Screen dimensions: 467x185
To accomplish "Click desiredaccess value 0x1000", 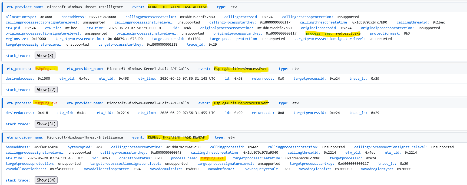I will point(44,78).
